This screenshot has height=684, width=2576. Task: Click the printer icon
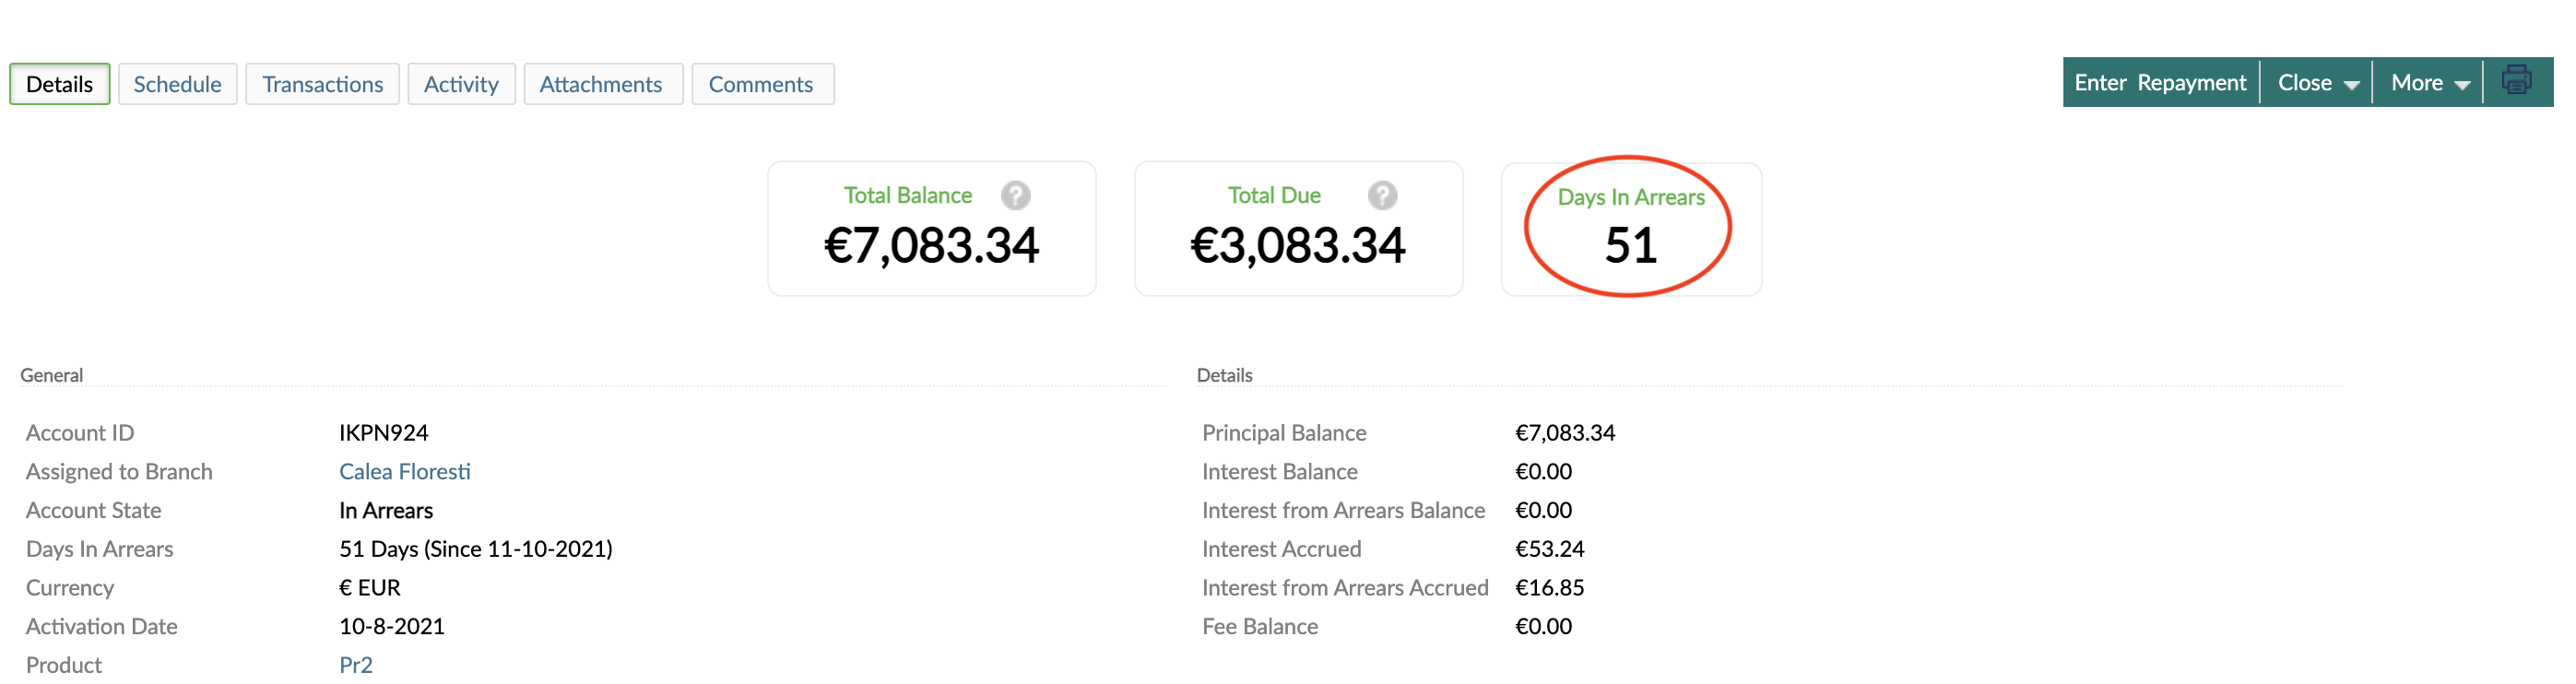(2516, 81)
